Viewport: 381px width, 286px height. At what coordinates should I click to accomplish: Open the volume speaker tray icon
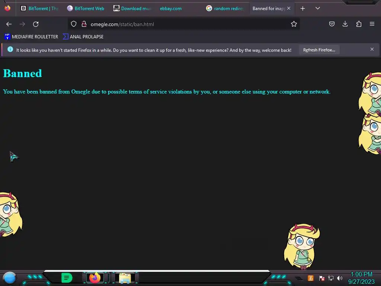[x=339, y=278]
